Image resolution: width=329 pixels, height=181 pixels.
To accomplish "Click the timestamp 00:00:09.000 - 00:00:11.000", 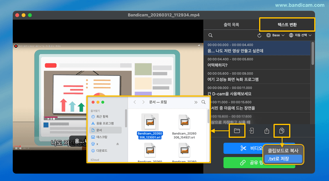I will pyautogui.click(x=230, y=88).
